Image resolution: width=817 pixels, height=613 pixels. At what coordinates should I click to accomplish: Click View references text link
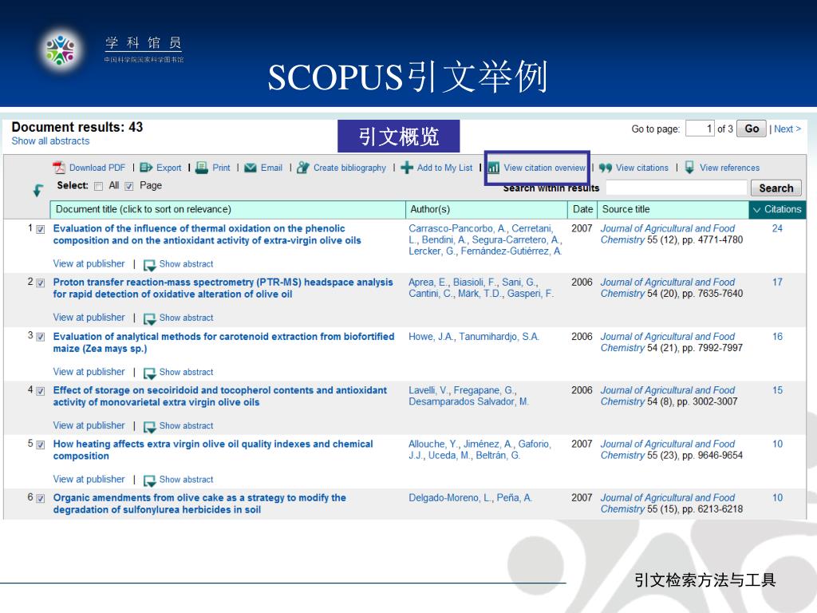tap(729, 168)
